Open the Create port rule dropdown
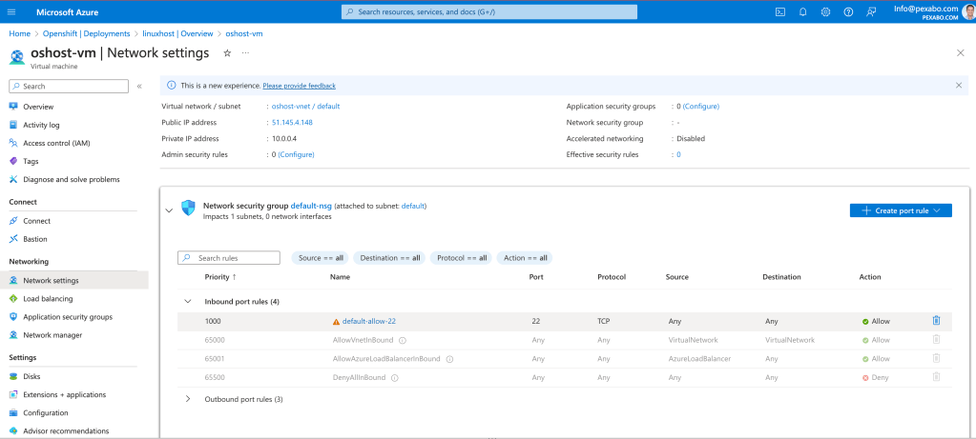The height and width of the screenshot is (439, 976). [x=901, y=210]
